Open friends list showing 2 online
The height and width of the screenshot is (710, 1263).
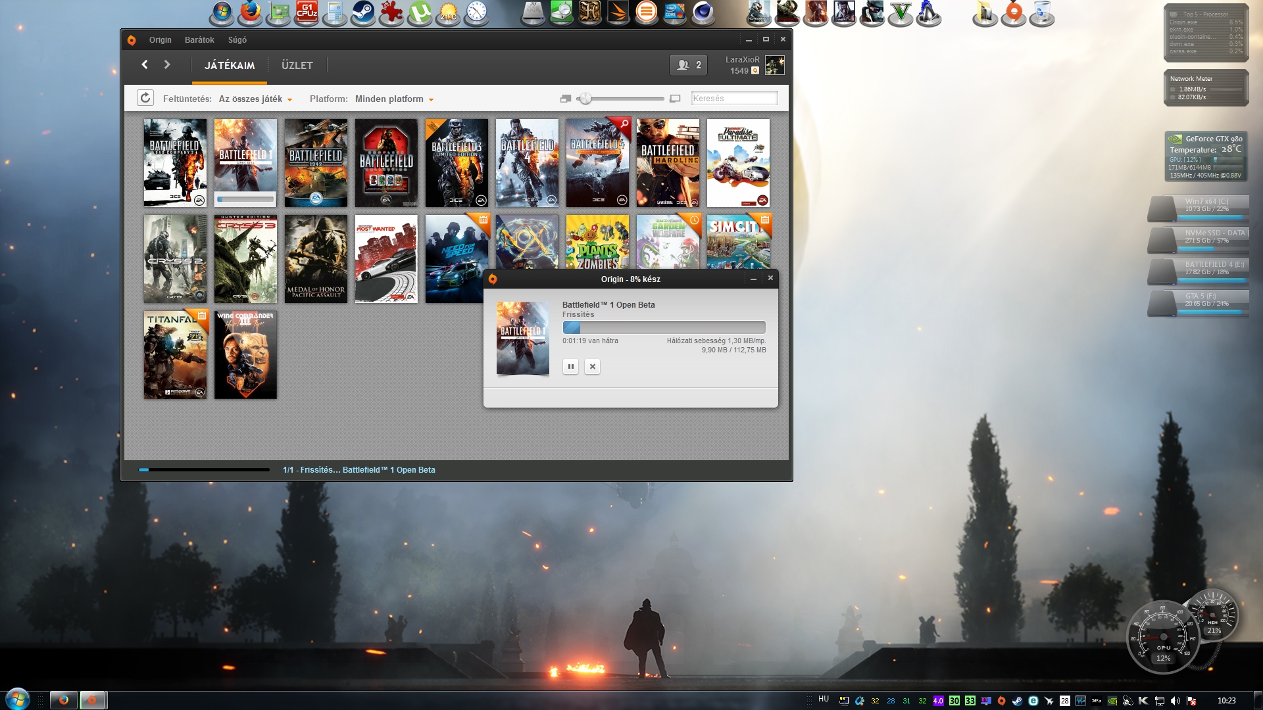coord(688,65)
